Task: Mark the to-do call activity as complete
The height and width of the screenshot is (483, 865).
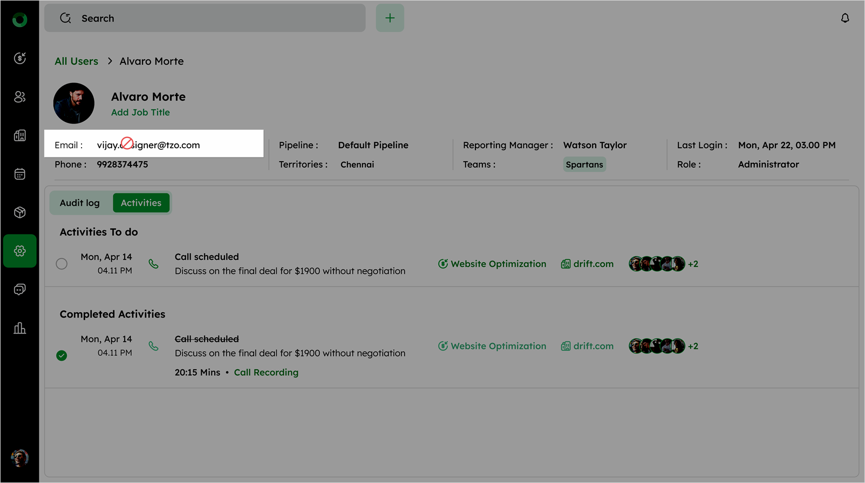Action: [62, 264]
